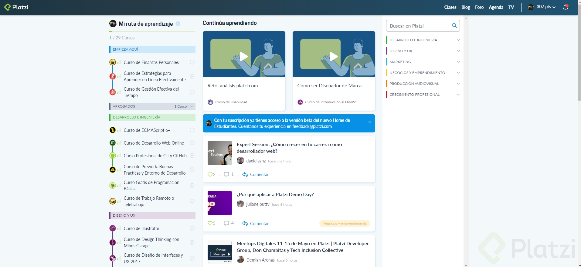The height and width of the screenshot is (267, 581).
Task: Click the info icon beside Mi ruta de aprendizaje
Action: pyautogui.click(x=178, y=24)
